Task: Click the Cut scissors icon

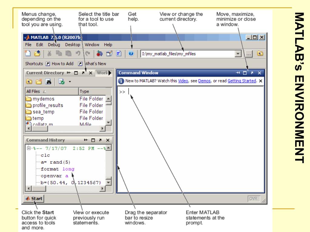Action: [49, 53]
